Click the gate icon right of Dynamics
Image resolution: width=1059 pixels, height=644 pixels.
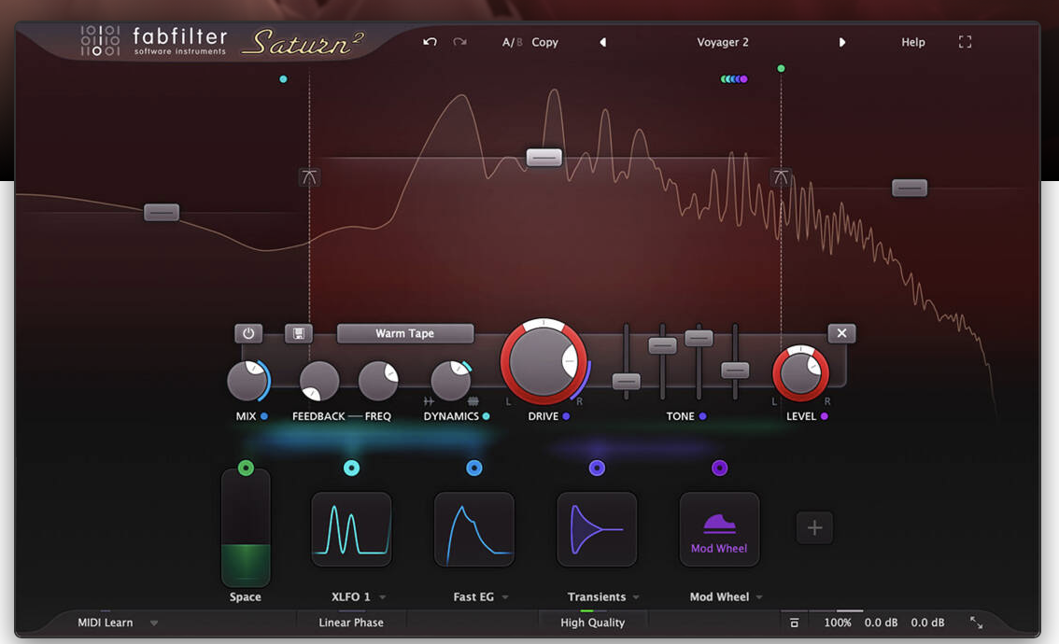pos(473,401)
